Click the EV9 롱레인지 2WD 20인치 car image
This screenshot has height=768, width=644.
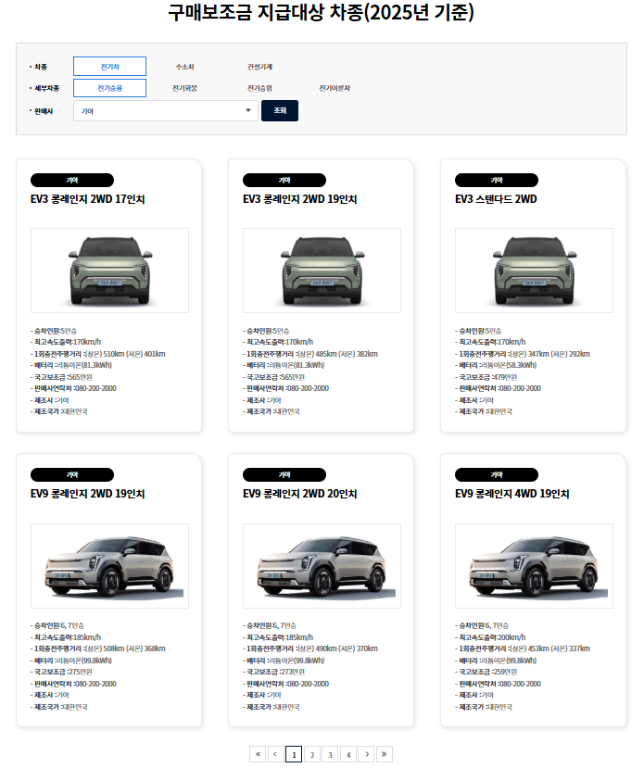(x=322, y=566)
